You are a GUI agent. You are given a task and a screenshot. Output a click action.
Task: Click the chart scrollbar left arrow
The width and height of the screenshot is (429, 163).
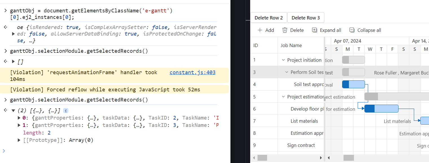329,158
